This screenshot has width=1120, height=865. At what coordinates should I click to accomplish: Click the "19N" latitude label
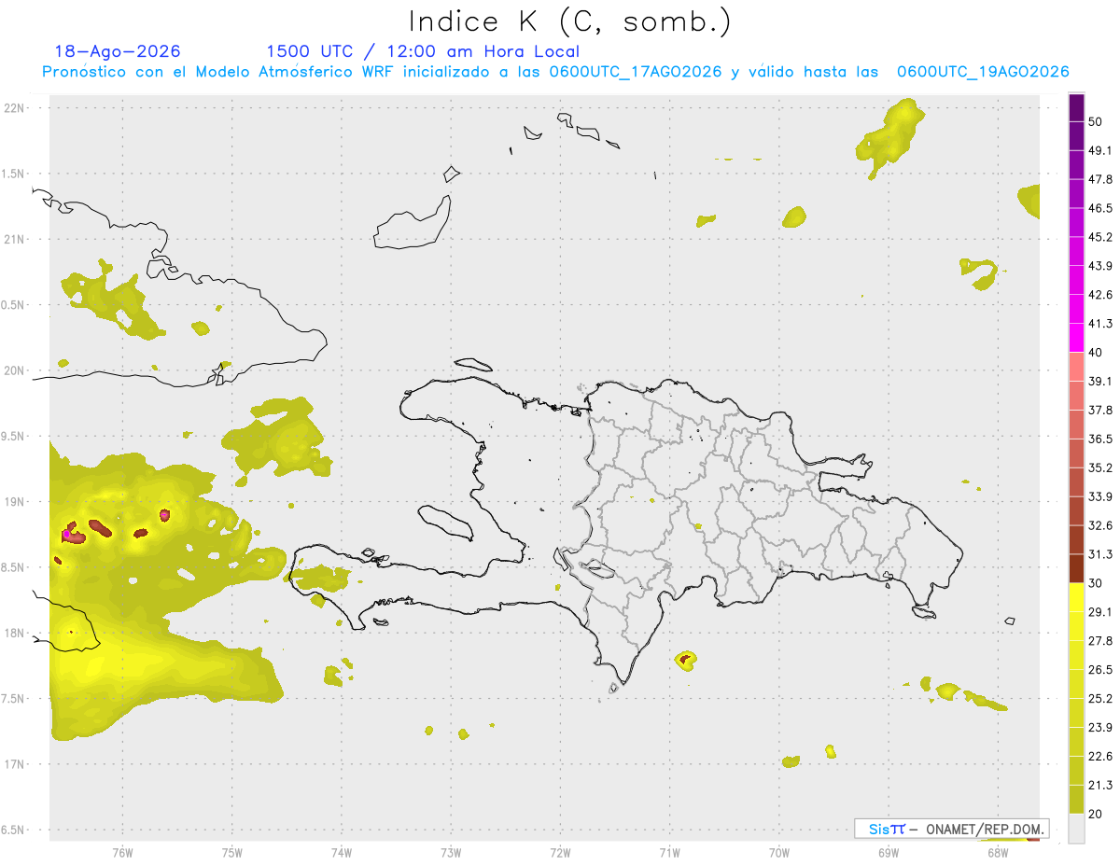(x=15, y=502)
